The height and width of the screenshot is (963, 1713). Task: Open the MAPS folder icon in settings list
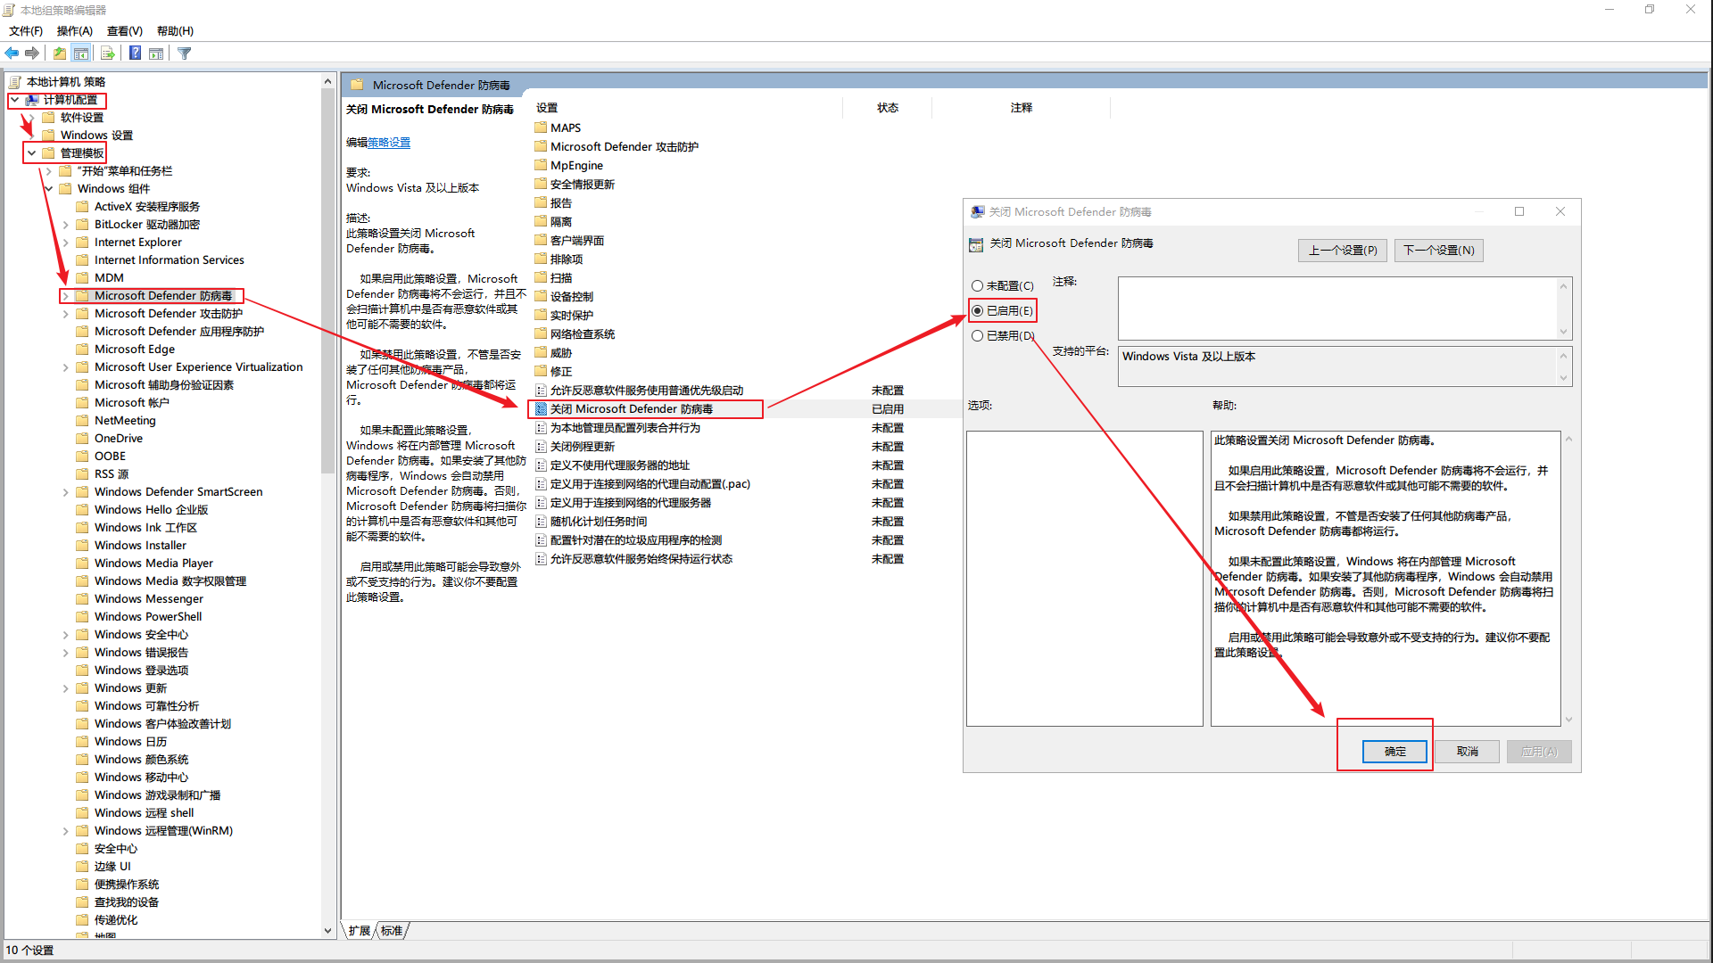coord(541,128)
